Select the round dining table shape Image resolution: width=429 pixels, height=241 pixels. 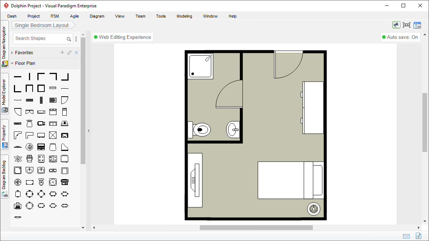pos(41,194)
